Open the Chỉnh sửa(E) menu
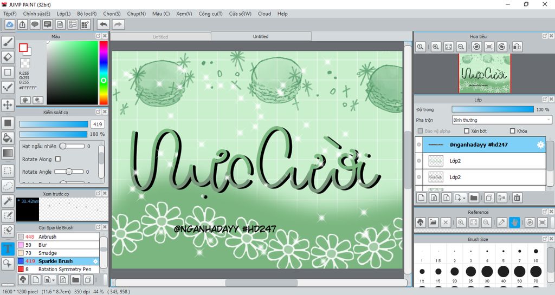This screenshot has height=295, width=555. [x=36, y=14]
